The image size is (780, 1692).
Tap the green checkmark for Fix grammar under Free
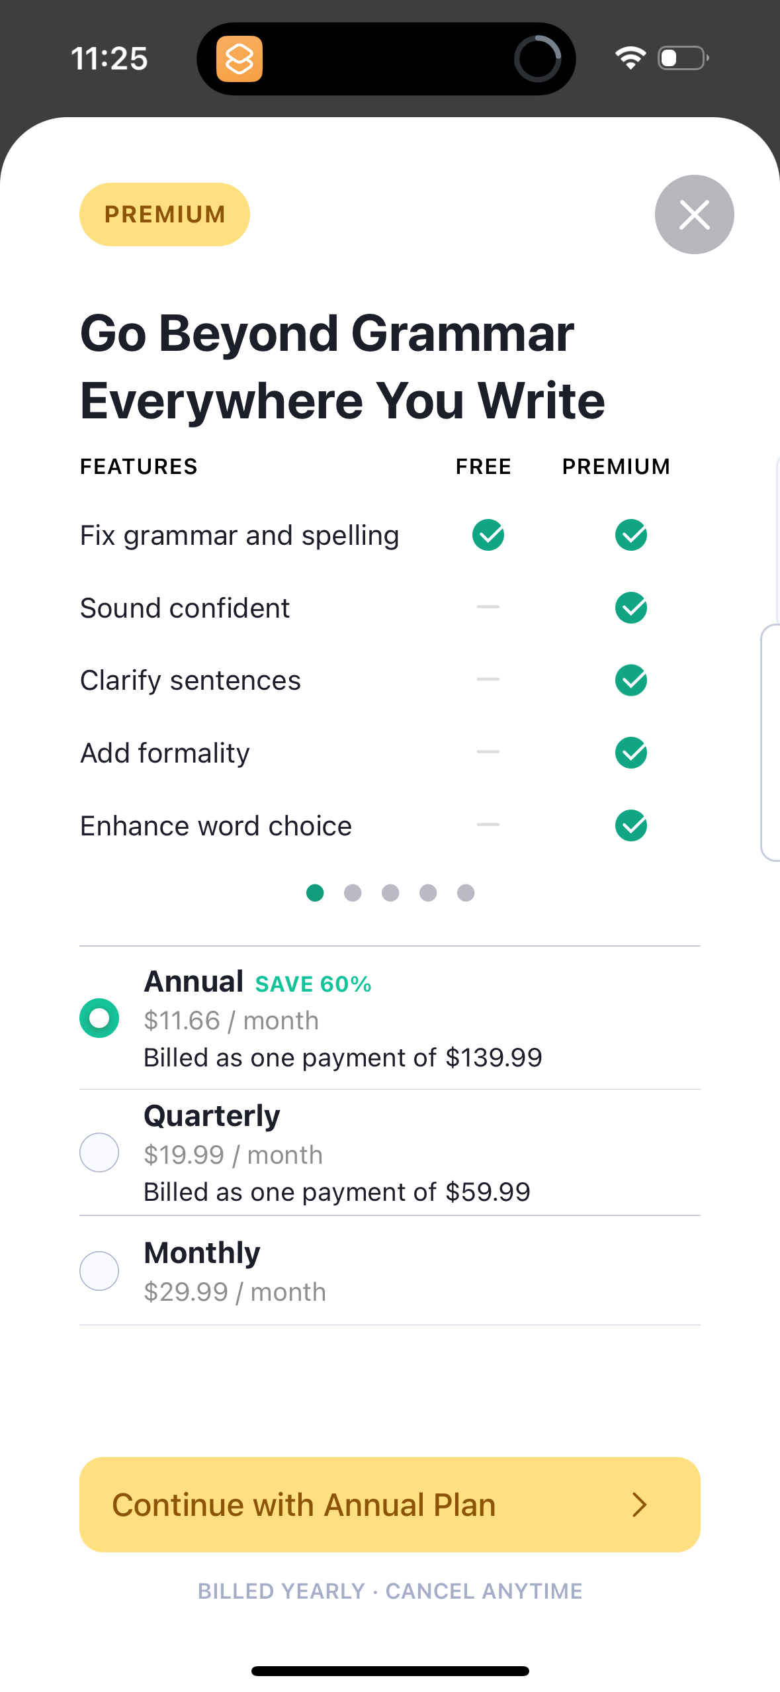tap(488, 536)
